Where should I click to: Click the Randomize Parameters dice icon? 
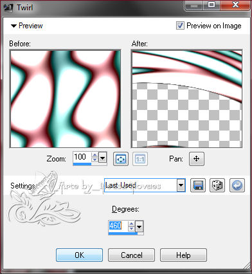pyautogui.click(x=217, y=185)
